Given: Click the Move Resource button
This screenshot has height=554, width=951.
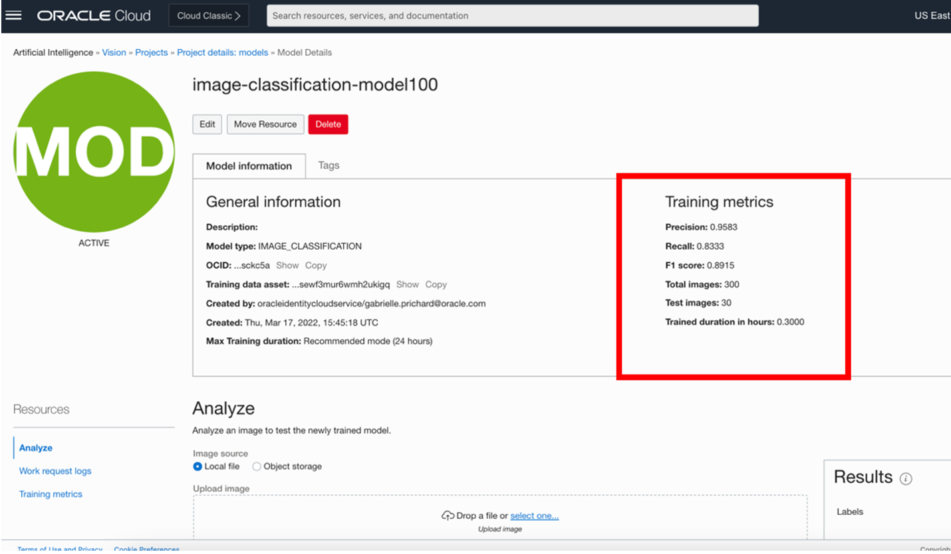Looking at the screenshot, I should (265, 124).
